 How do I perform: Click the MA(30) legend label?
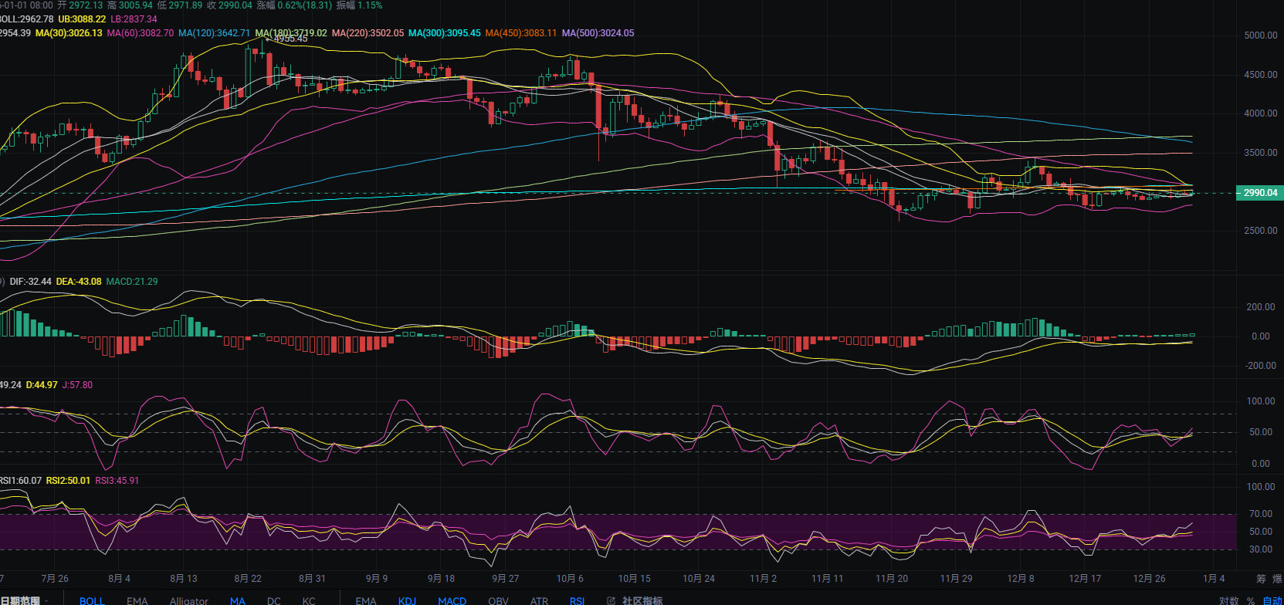click(69, 33)
